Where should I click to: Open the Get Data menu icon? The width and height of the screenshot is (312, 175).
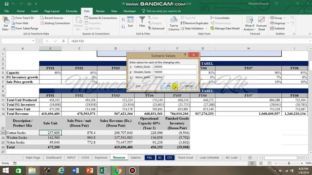click(5, 24)
